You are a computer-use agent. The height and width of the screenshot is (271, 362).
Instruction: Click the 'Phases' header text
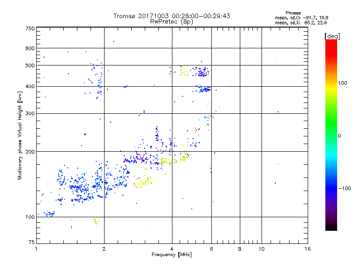click(293, 13)
